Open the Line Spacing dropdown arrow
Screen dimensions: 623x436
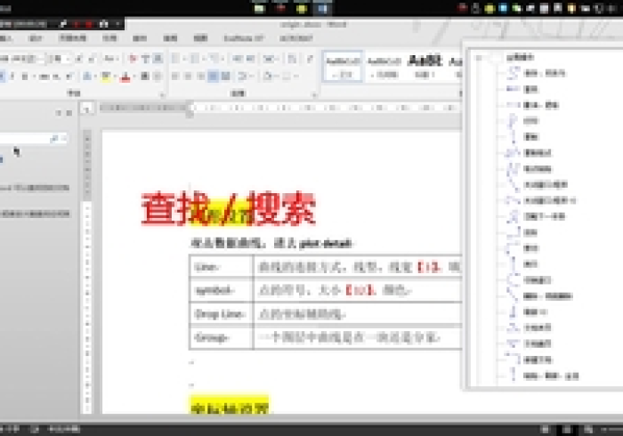click(251, 76)
